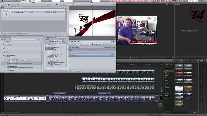Viewport: 207px width, 116px height.
Task: Click Reverse Sort Order in History
Action: tap(77, 71)
